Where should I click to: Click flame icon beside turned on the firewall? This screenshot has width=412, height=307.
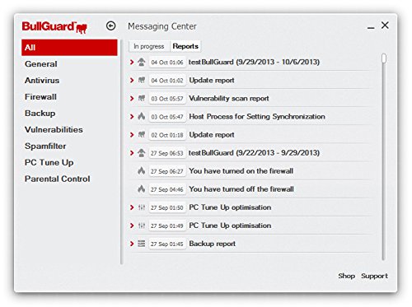(142, 171)
